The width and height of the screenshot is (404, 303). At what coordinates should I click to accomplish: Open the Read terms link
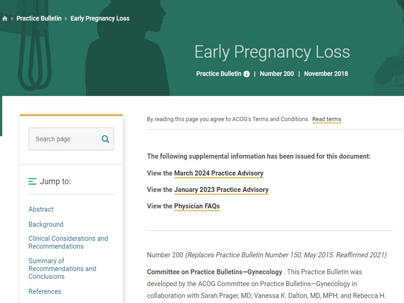(x=327, y=119)
